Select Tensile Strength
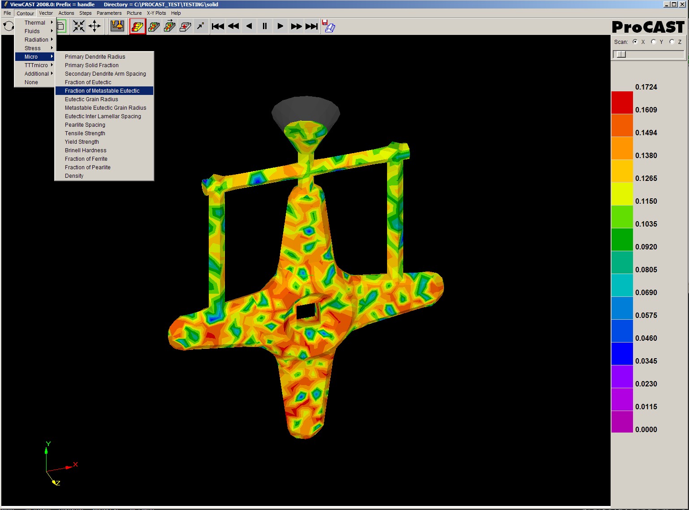The height and width of the screenshot is (510, 689). click(x=104, y=133)
